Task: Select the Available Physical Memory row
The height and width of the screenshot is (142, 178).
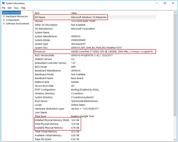Action: pos(95,128)
